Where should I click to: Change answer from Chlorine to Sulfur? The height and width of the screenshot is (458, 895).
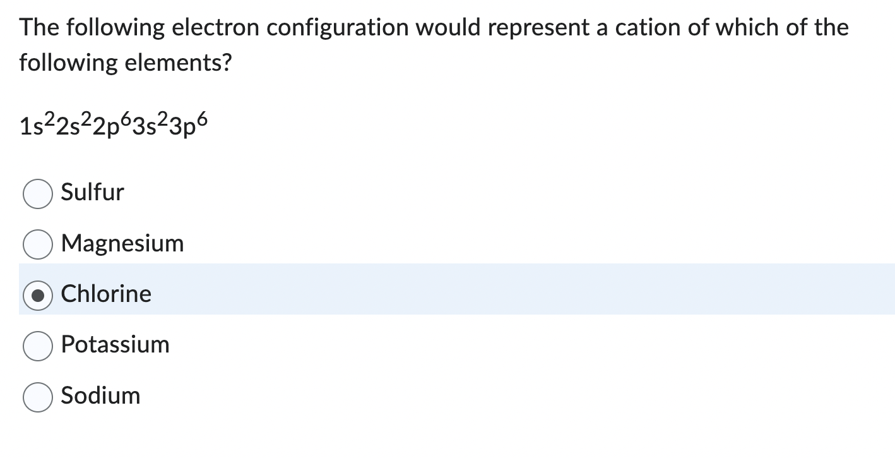pyautogui.click(x=37, y=193)
